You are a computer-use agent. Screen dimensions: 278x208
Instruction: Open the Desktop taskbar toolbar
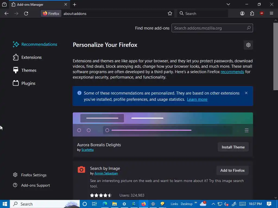(187, 204)
